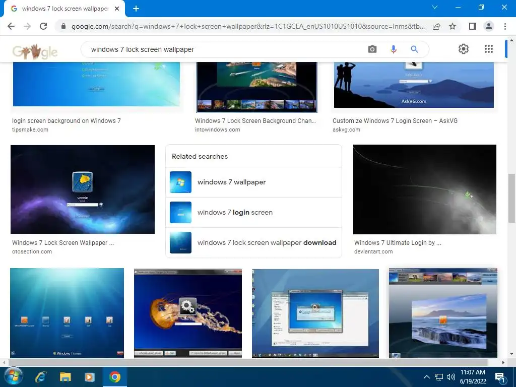Click the share page icon in address bar

pos(436,26)
